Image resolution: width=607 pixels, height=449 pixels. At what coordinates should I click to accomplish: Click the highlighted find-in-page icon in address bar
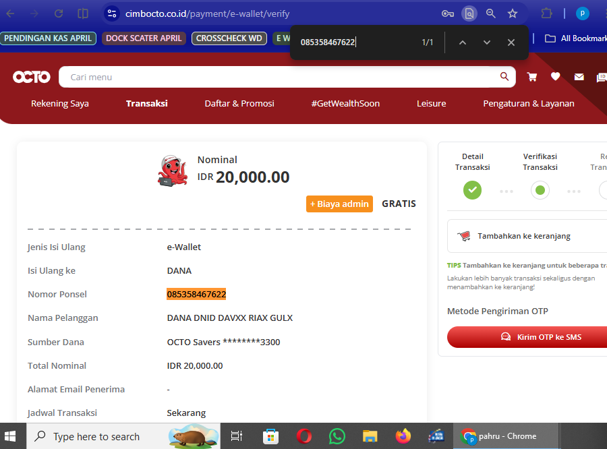(469, 14)
